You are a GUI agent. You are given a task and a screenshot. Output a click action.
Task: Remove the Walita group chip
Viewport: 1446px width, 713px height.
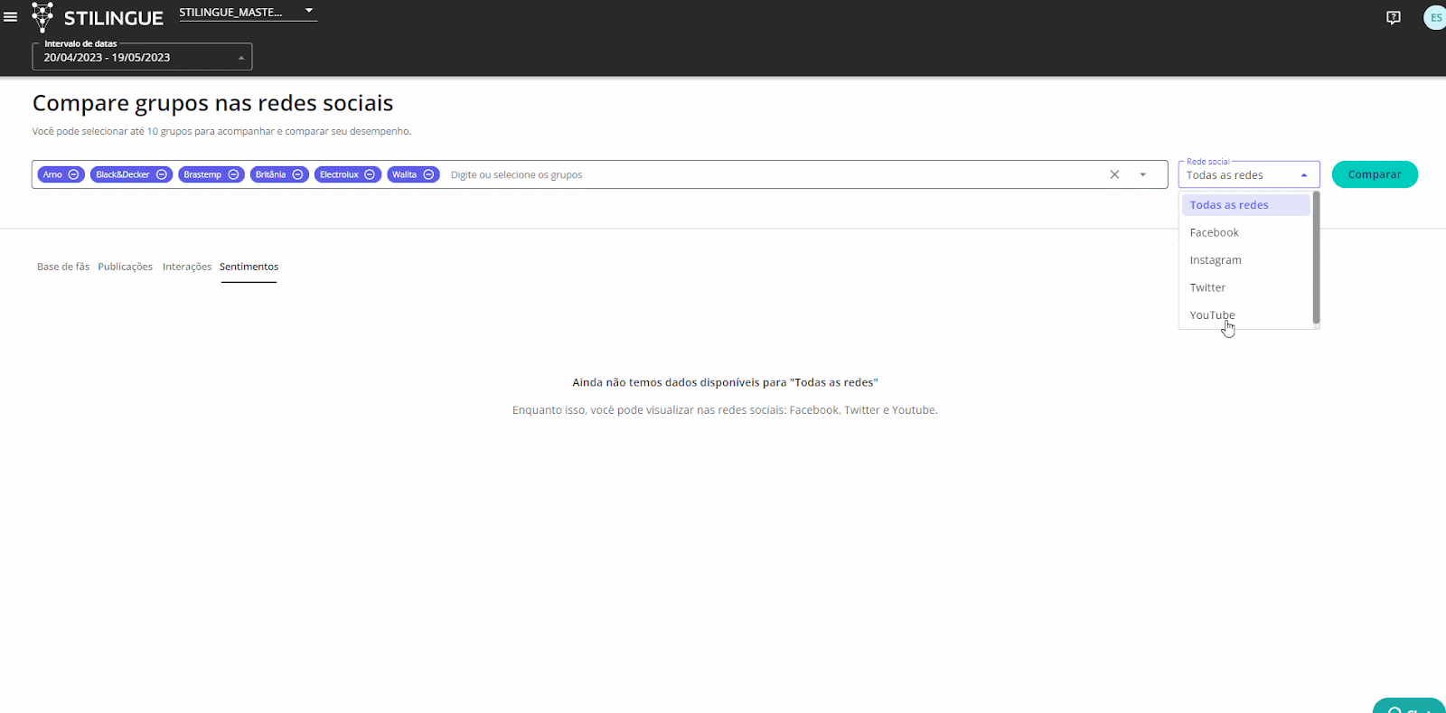pos(429,174)
